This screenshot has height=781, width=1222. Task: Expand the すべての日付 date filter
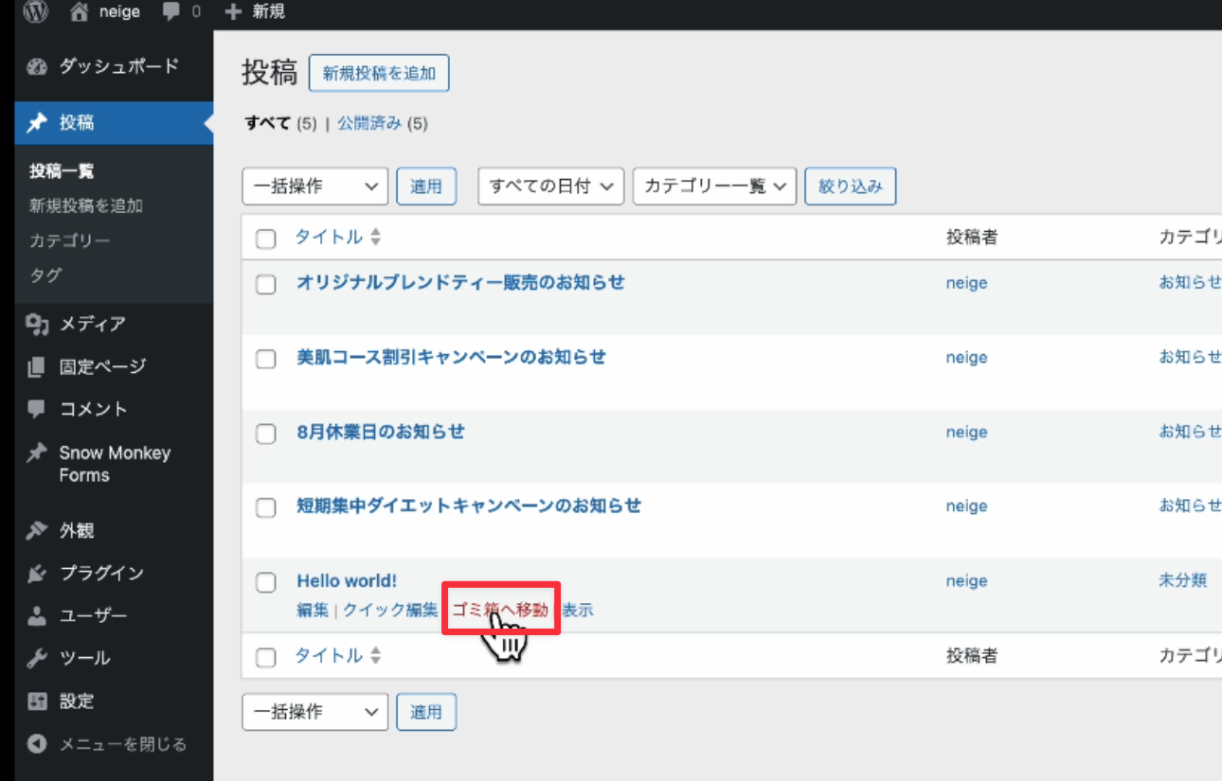click(x=550, y=186)
